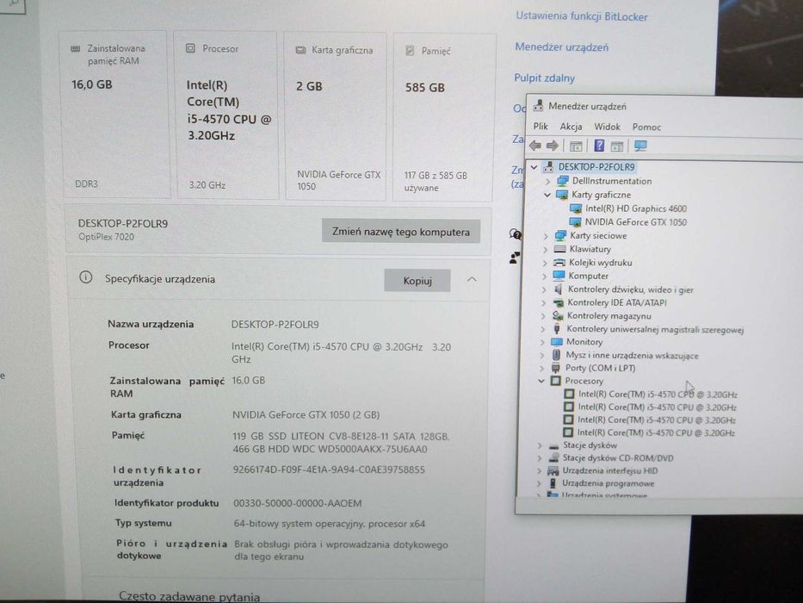Click the Stacje dysków drive icon
Screen dimensions: 803x603
(x=553, y=445)
